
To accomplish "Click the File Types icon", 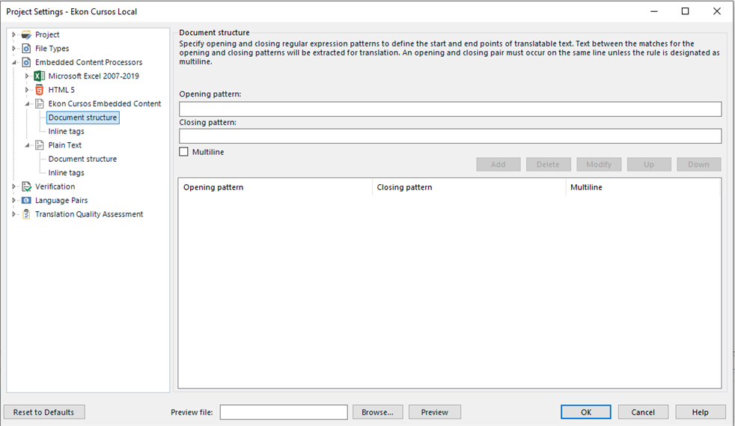I will [26, 49].
